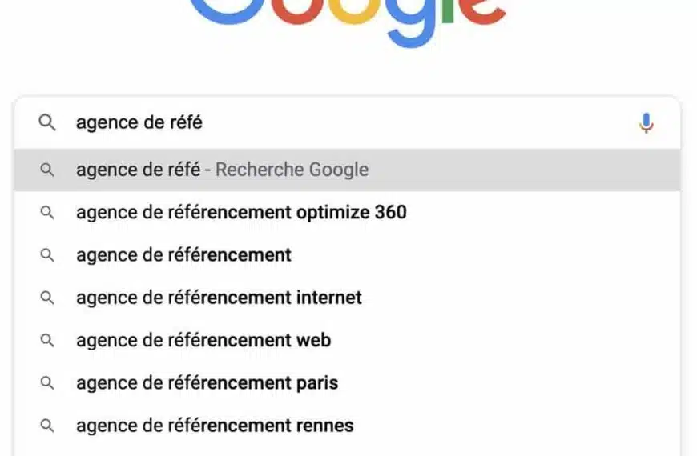This screenshot has width=697, height=456.
Task: Click the search icon beside plain "agence de référencement"
Action: click(x=48, y=255)
